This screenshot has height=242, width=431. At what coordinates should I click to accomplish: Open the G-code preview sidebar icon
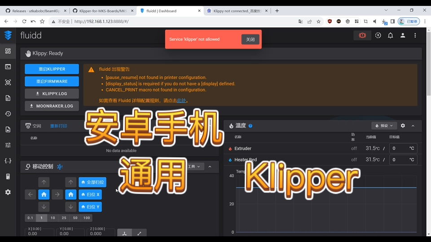(x=8, y=82)
